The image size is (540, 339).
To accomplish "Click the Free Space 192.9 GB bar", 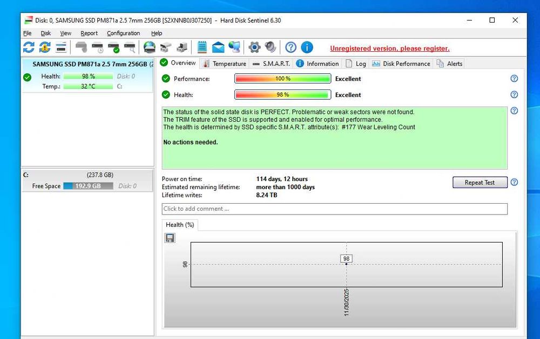I will 88,186.
